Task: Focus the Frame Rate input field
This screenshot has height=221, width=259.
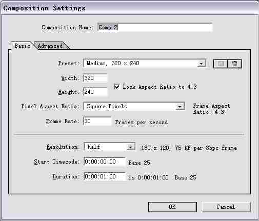Action: [x=97, y=121]
